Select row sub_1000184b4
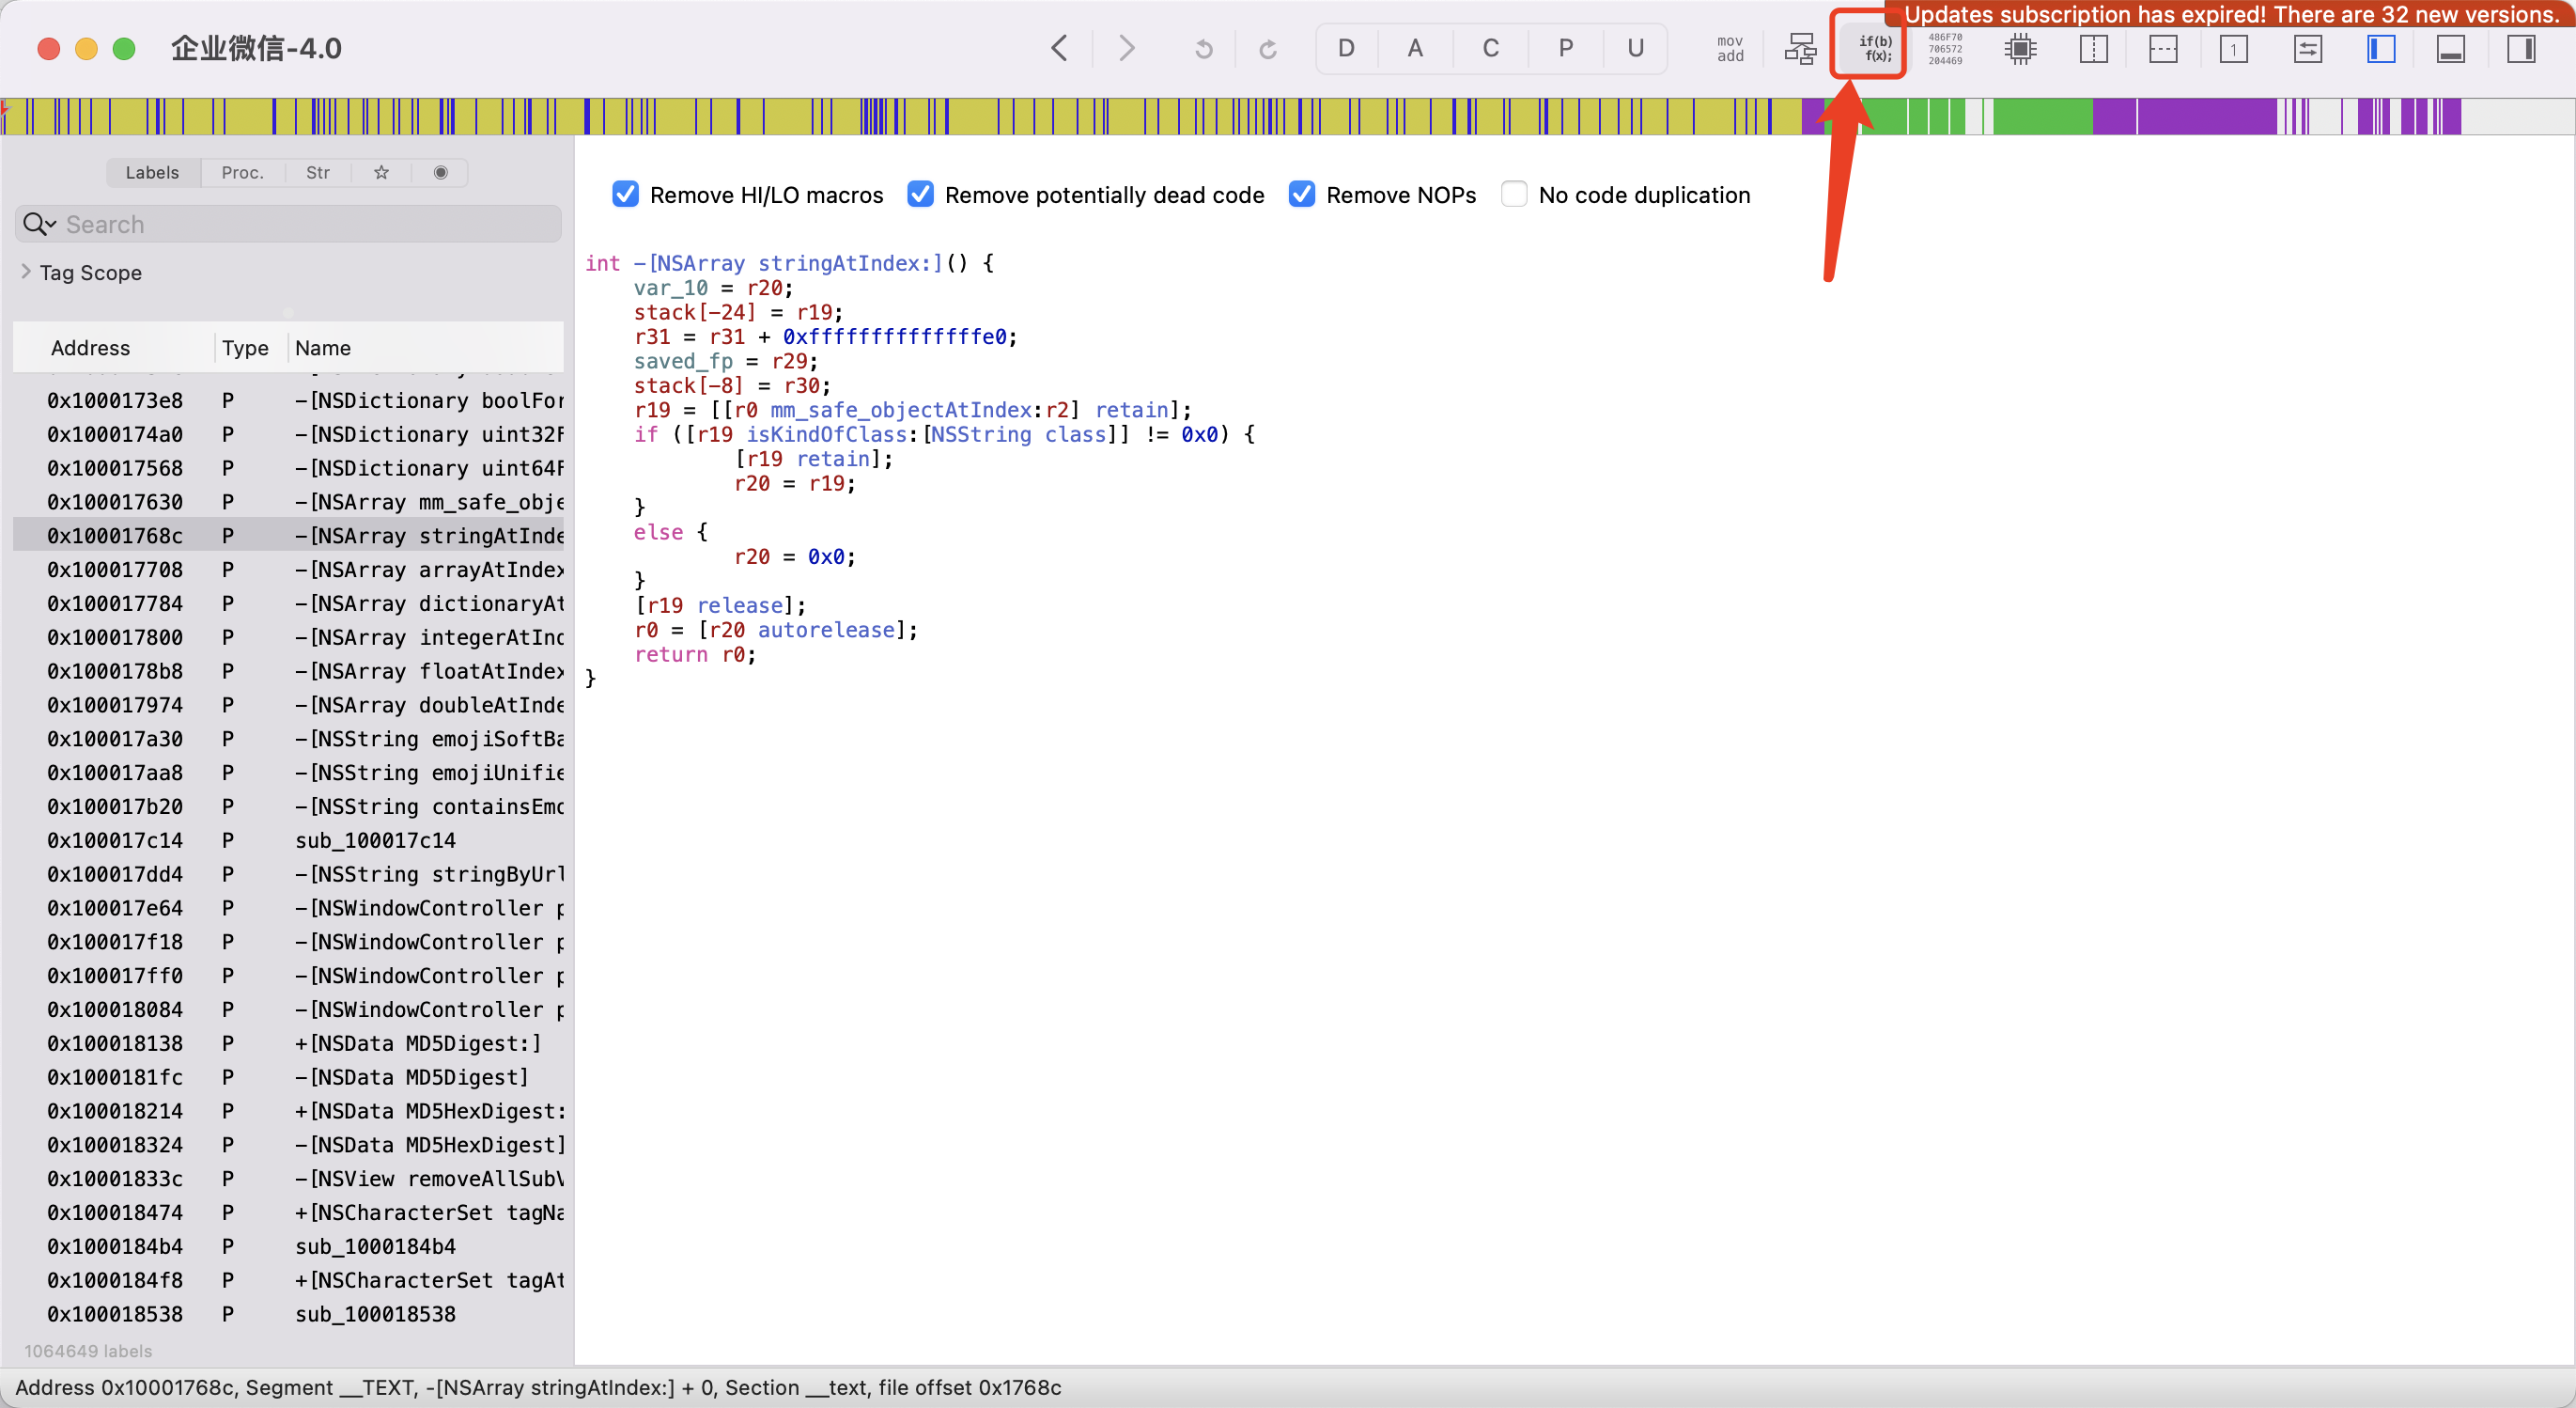 288,1247
